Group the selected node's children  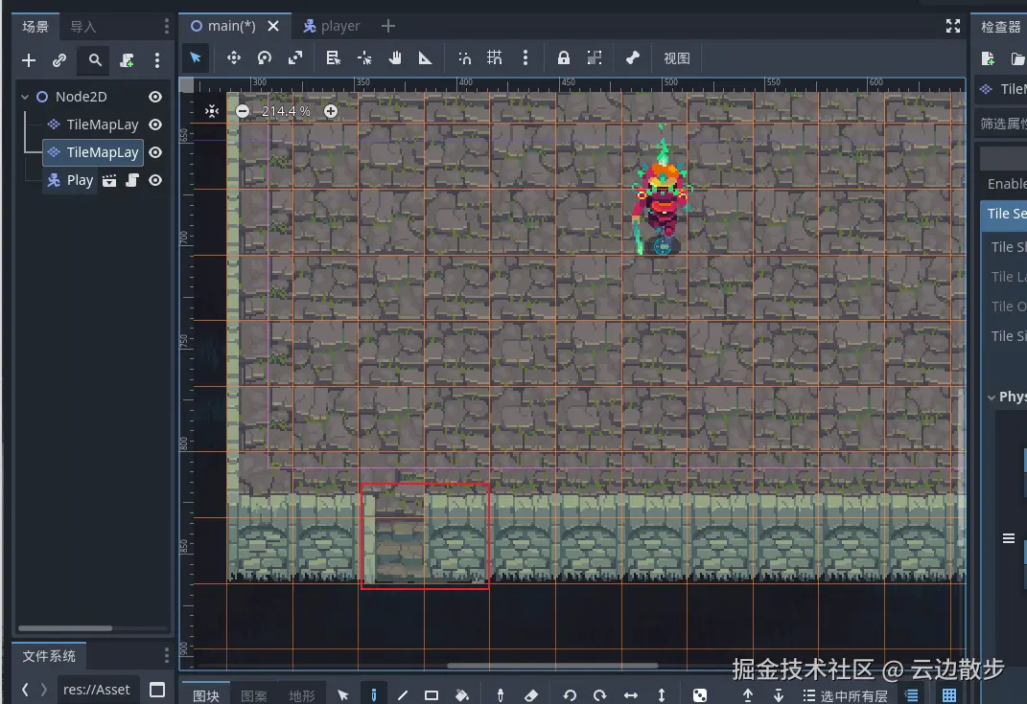(x=595, y=58)
